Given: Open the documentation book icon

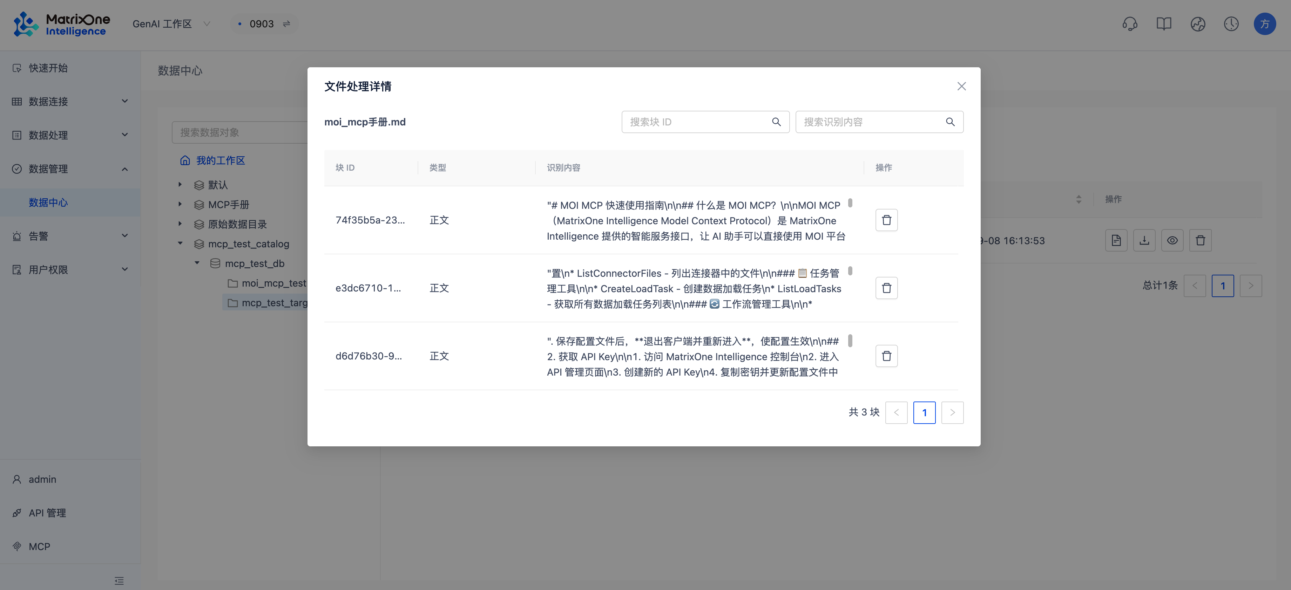Looking at the screenshot, I should (1164, 23).
